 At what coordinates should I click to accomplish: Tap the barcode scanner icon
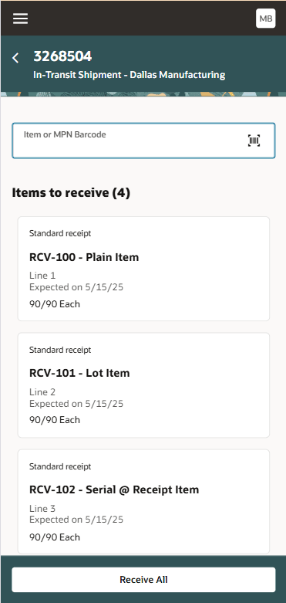pyautogui.click(x=254, y=141)
